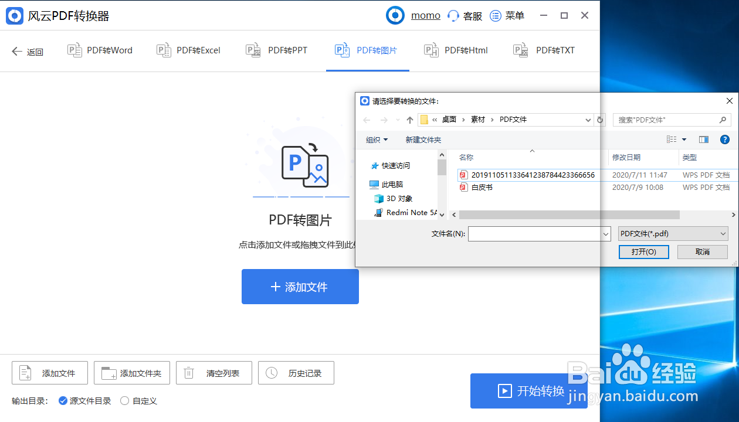The width and height of the screenshot is (739, 422).
Task: Switch to the PDF转Word tab
Action: 100,50
